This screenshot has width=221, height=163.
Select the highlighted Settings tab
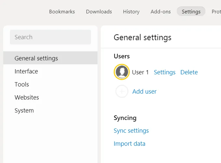point(191,11)
